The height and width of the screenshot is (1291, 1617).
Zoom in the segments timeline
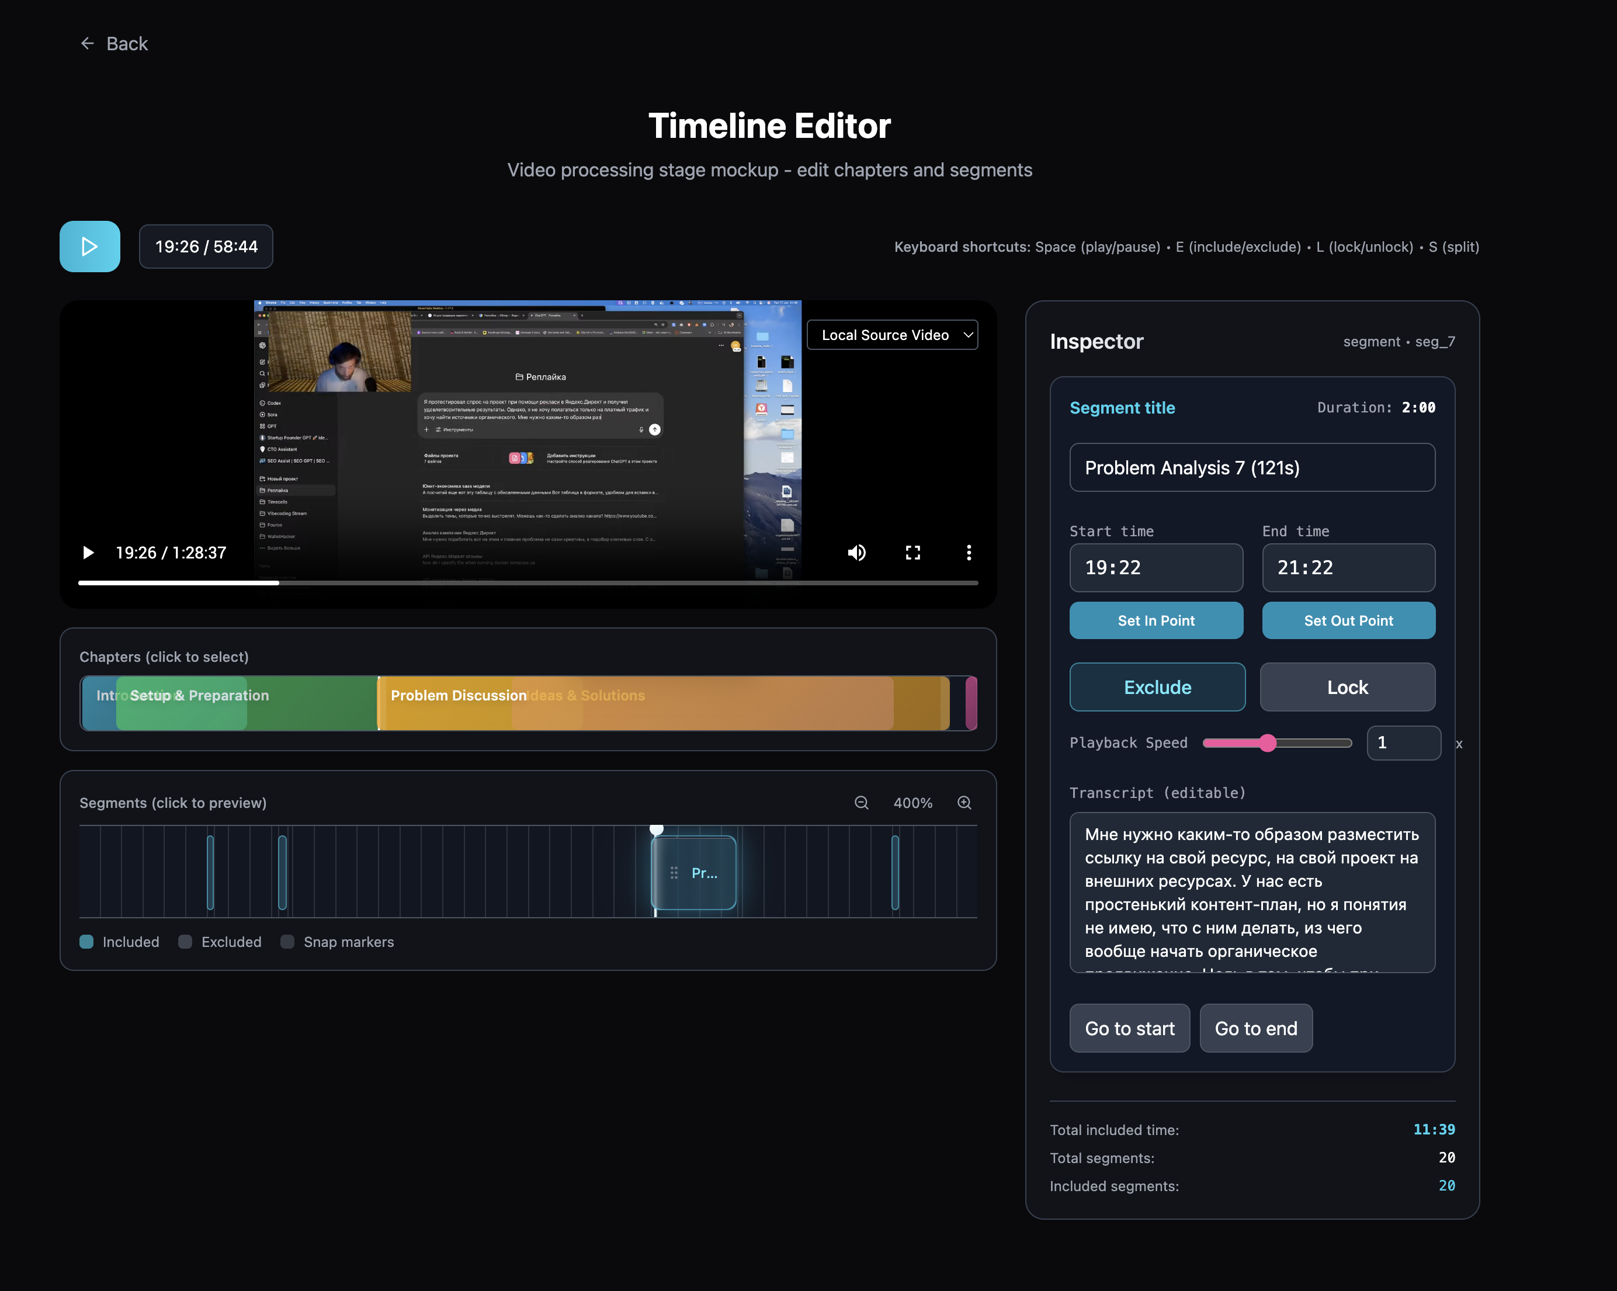tap(964, 803)
